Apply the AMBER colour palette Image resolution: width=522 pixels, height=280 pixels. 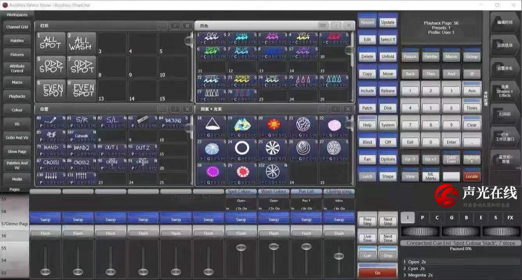(242, 81)
